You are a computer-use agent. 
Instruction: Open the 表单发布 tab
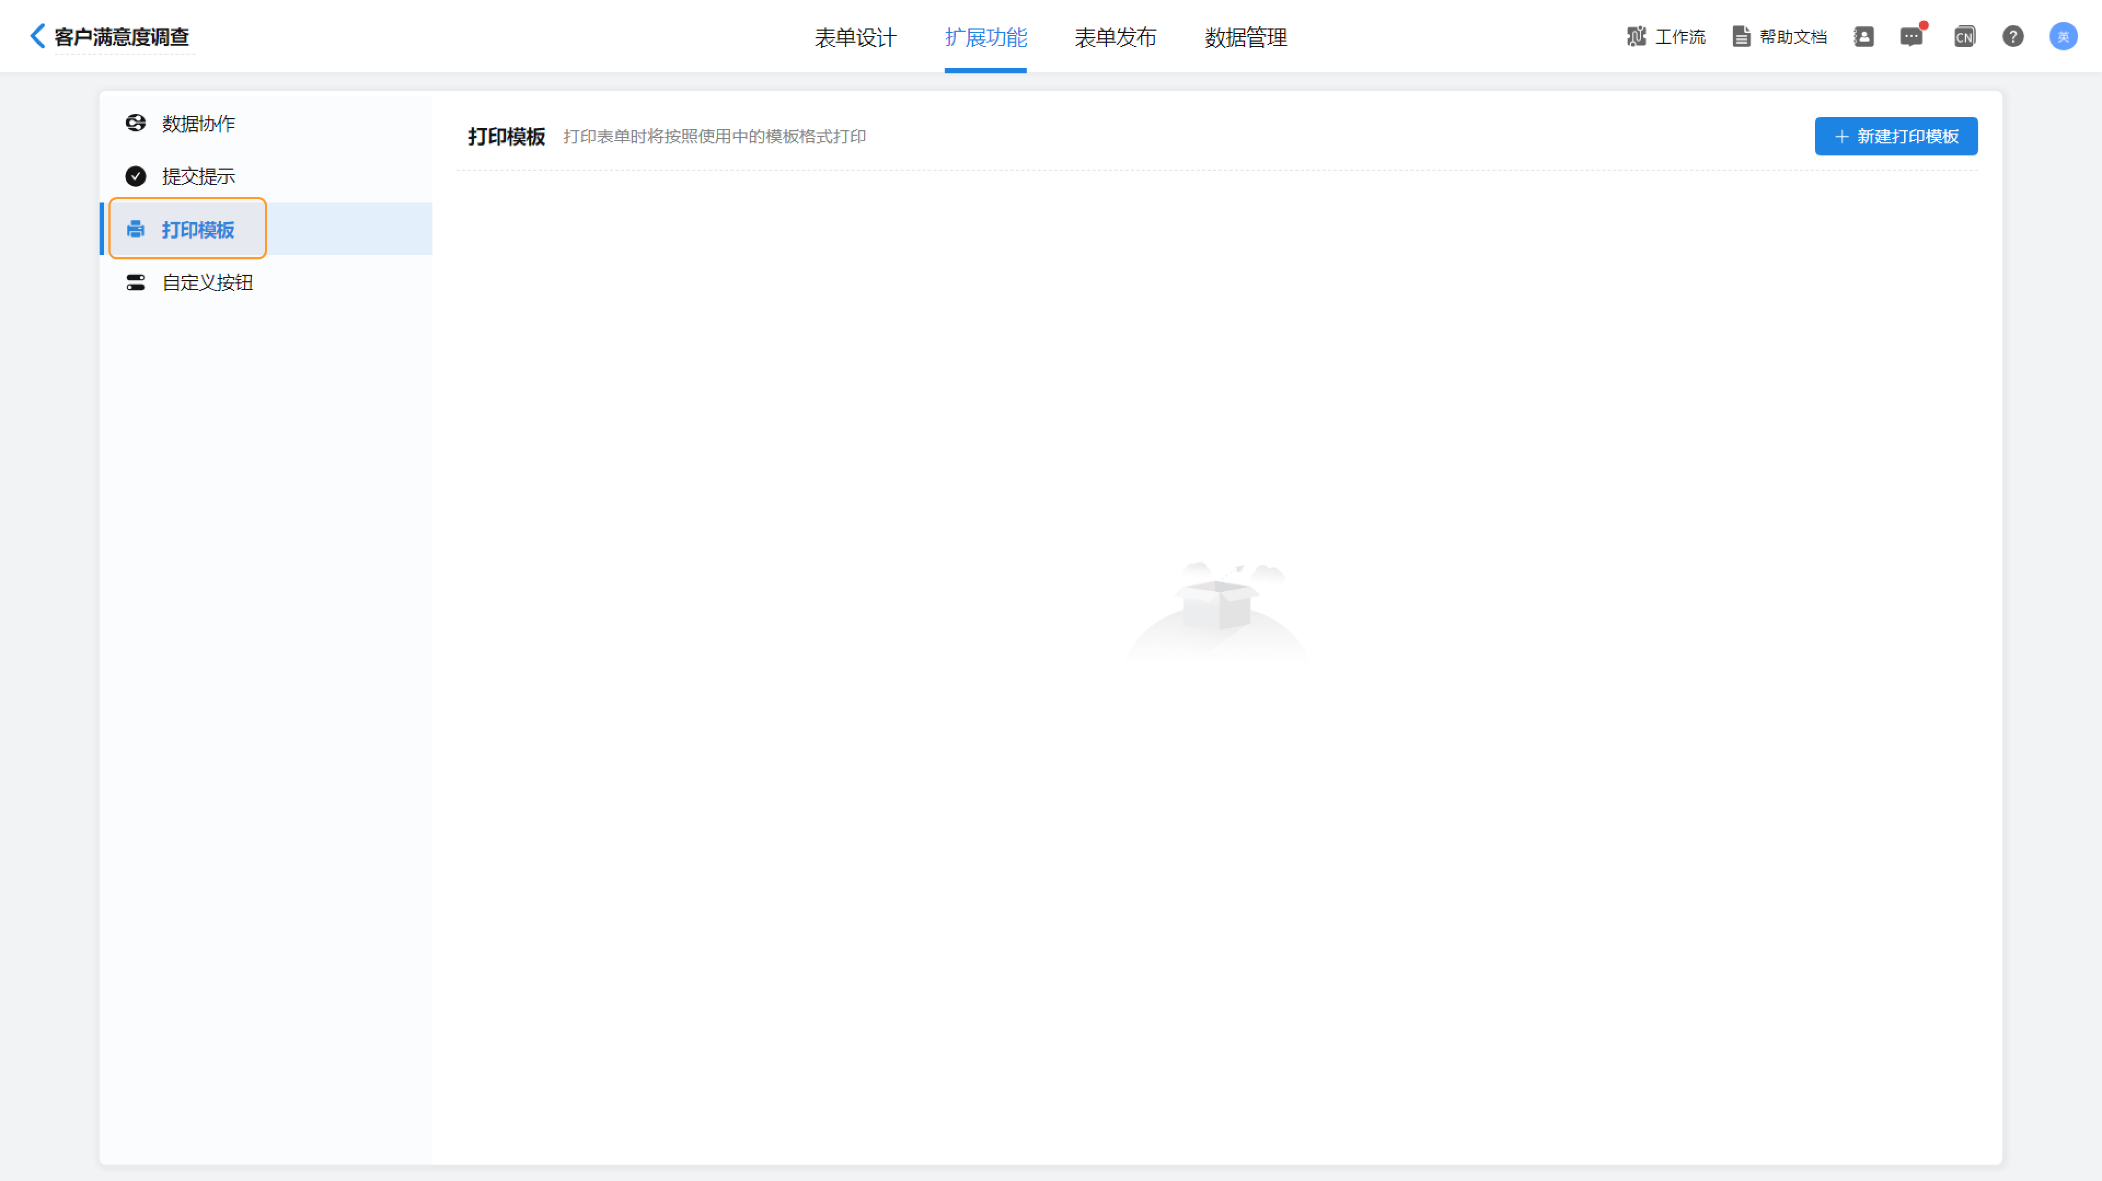1116,37
